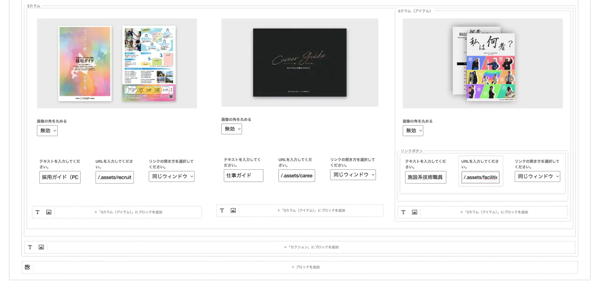Select the black Career Guide image thumbnail
Screen dimensions: 600x284
coord(300,63)
